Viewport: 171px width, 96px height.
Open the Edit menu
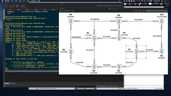pyautogui.click(x=16, y=1)
